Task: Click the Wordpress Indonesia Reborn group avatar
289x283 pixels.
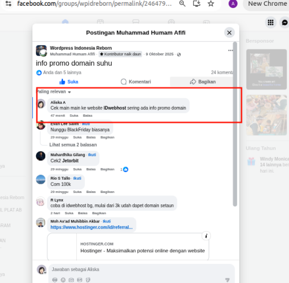Action: pyautogui.click(x=41, y=51)
